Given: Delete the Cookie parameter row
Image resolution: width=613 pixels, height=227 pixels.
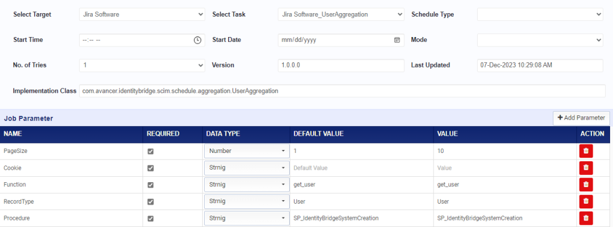Looking at the screenshot, I should (585, 168).
